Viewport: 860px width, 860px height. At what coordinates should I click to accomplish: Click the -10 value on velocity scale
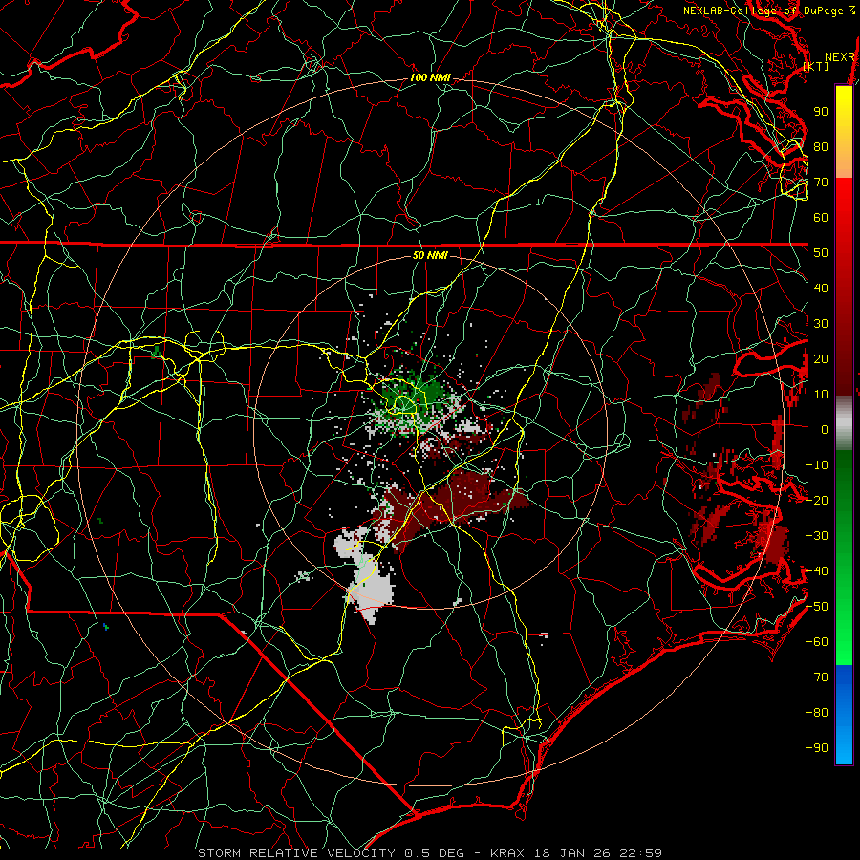tap(817, 465)
